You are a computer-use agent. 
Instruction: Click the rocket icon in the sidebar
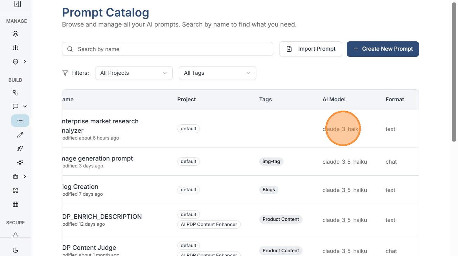click(x=20, y=149)
